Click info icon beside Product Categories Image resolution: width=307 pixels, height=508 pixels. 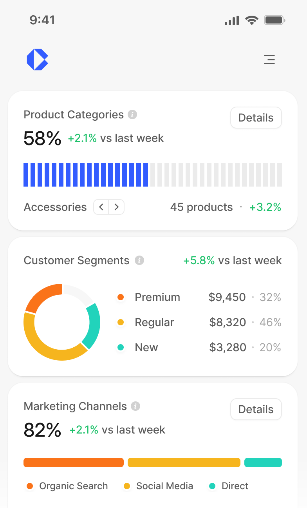(133, 115)
